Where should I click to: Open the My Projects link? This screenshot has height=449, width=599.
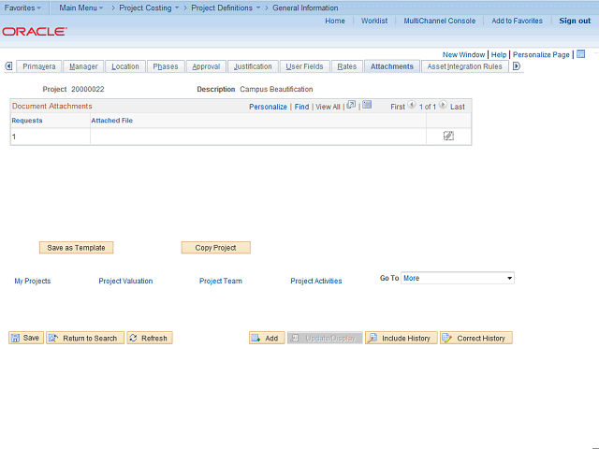33,281
